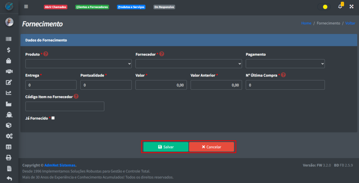Expand the Pagamento dropdown
The image size is (359, 183).
click(x=285, y=64)
